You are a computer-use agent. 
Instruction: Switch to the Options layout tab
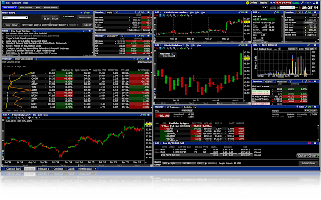tap(59, 169)
